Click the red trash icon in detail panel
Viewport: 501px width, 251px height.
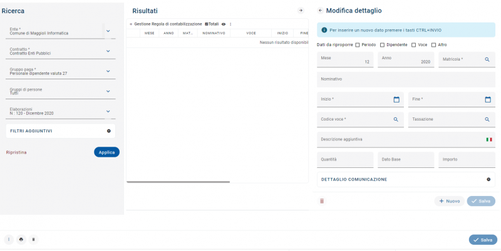(x=322, y=201)
